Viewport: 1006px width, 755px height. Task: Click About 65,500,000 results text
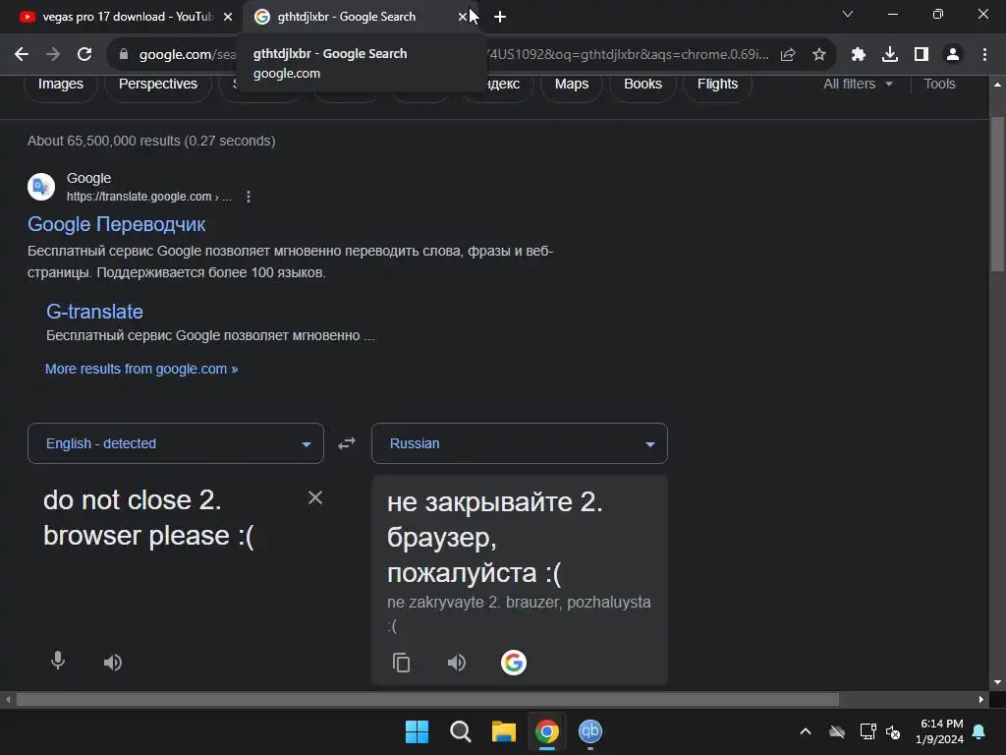(x=151, y=142)
